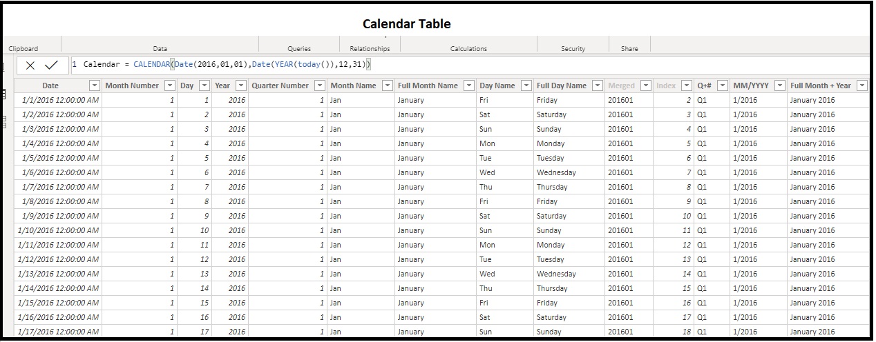The image size is (876, 342).
Task: Open the Q+# column filter dropdown
Action: pyautogui.click(x=723, y=85)
